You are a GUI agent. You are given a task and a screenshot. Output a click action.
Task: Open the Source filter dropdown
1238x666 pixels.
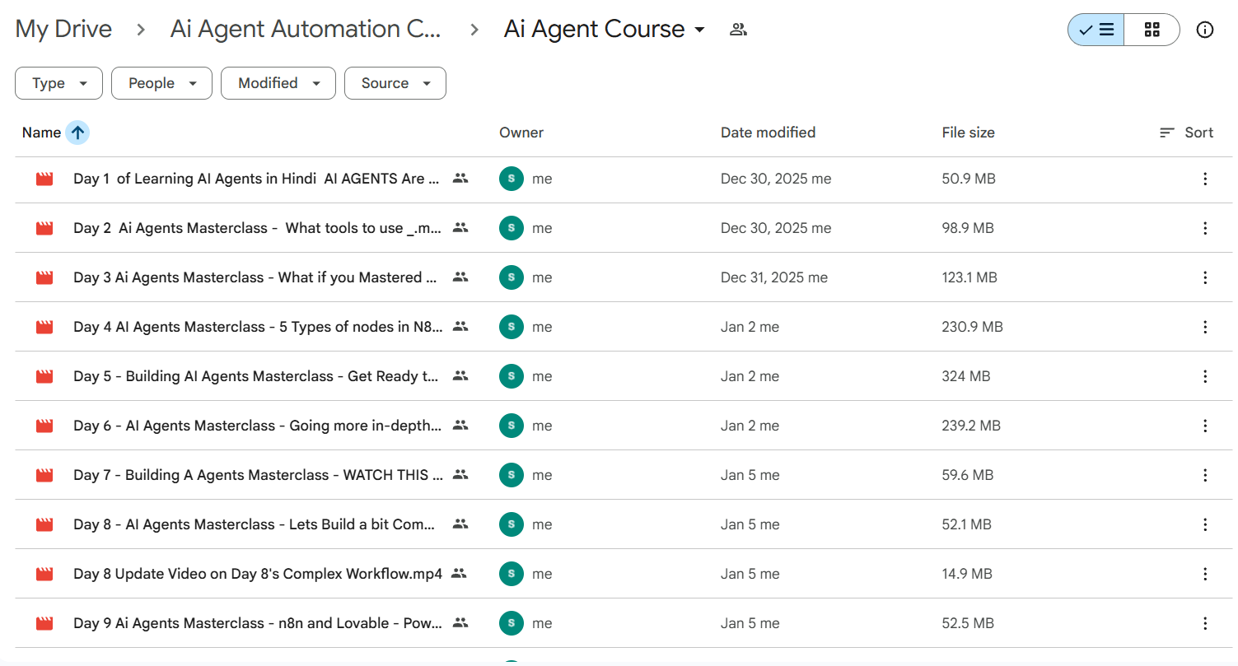395,83
